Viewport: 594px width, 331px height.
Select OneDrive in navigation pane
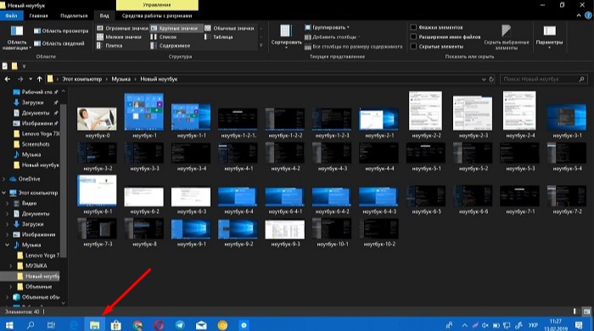[29, 179]
